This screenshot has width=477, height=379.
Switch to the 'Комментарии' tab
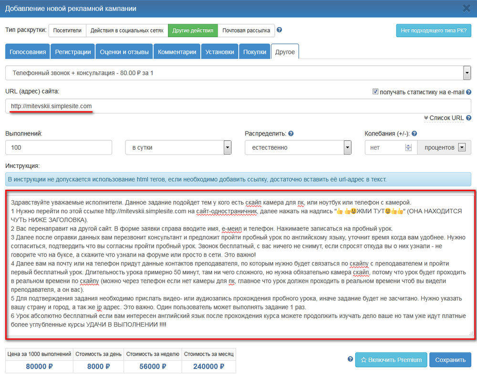177,52
